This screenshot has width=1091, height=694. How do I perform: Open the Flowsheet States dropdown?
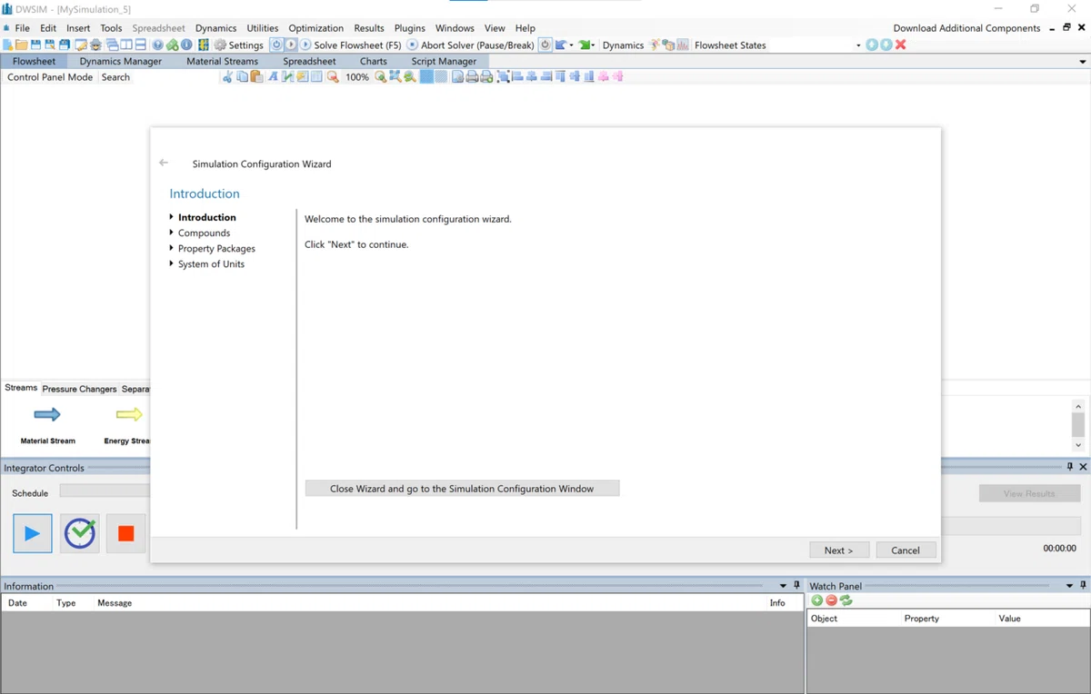click(858, 45)
